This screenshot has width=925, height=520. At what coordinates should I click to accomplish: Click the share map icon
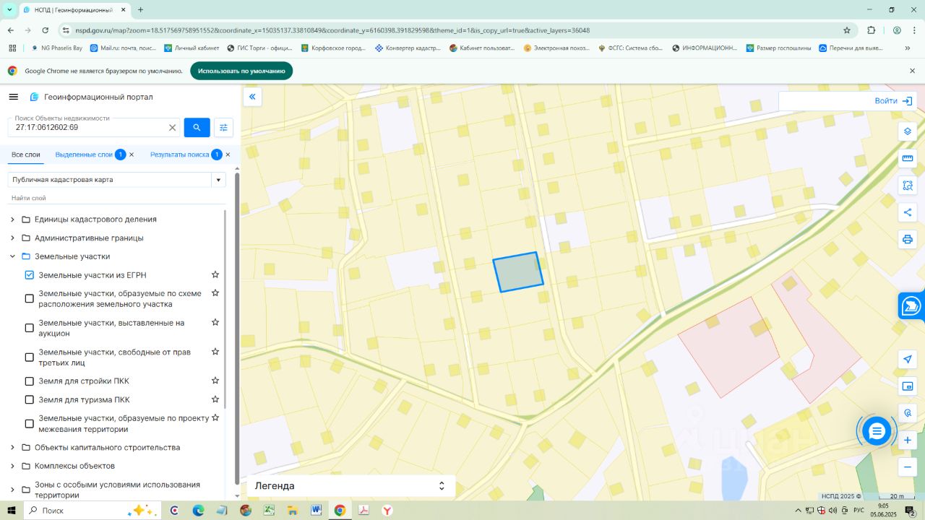[908, 212]
